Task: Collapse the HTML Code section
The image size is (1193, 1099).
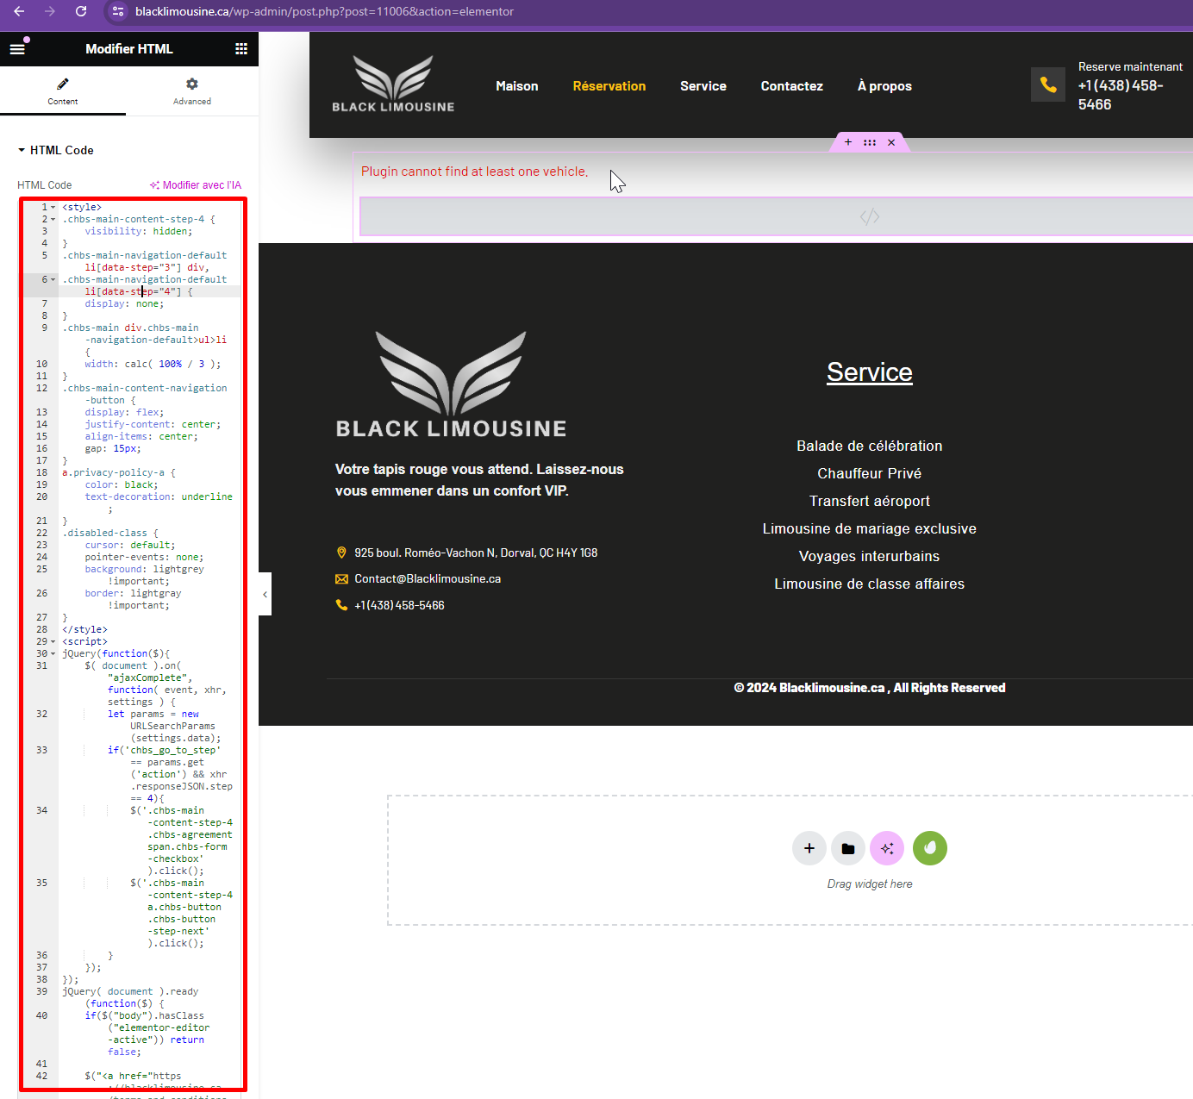Action: (22, 150)
